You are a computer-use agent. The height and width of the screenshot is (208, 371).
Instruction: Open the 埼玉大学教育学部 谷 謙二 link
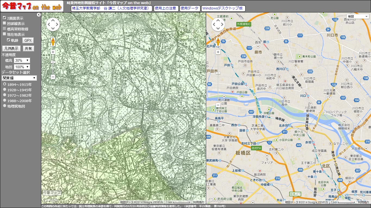pos(112,8)
